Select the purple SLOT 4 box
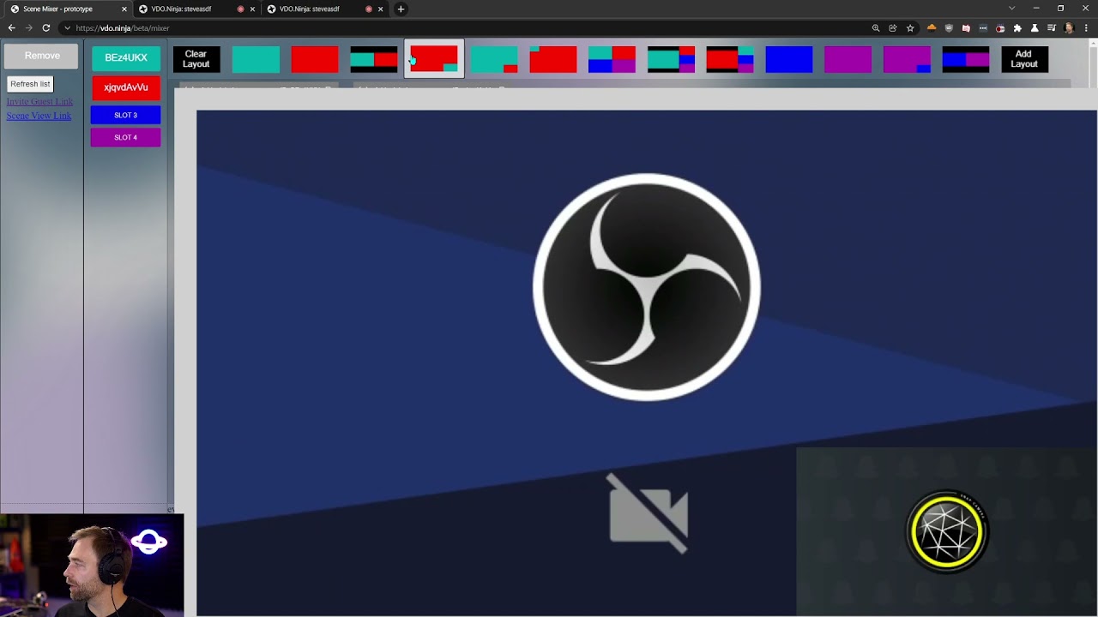 pos(126,137)
